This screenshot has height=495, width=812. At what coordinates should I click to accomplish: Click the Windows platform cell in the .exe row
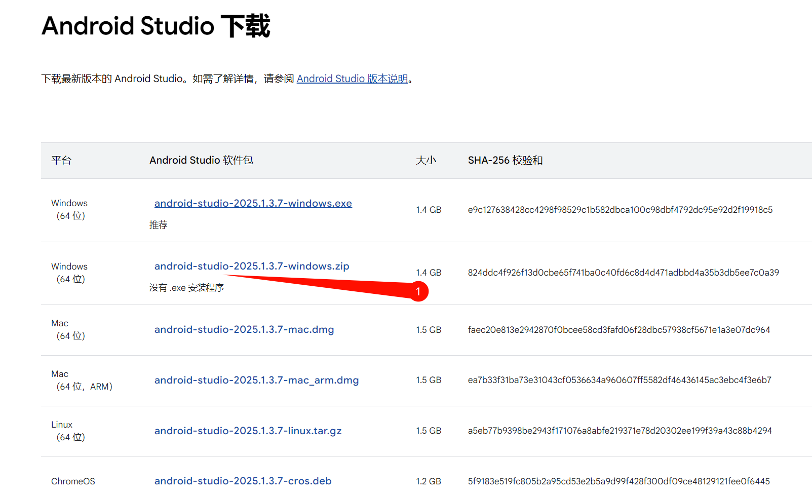coord(69,209)
